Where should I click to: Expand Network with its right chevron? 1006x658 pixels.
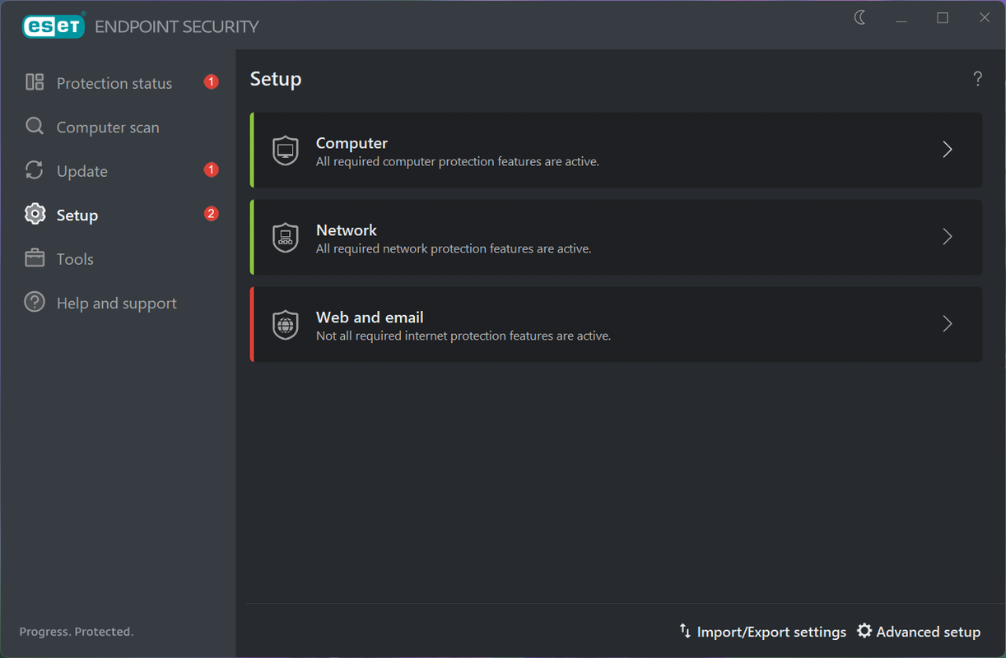948,237
